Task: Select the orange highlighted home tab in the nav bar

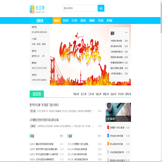Action: (x=57, y=21)
